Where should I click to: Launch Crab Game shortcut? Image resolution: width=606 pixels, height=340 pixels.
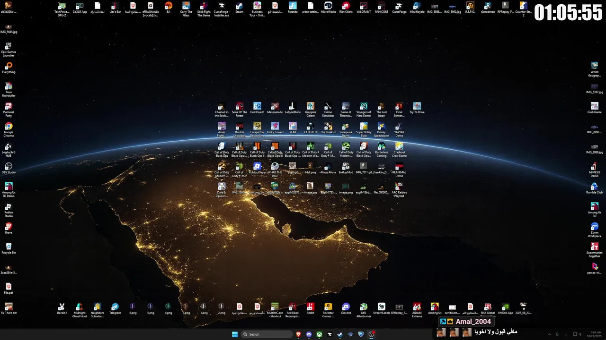click(x=595, y=108)
